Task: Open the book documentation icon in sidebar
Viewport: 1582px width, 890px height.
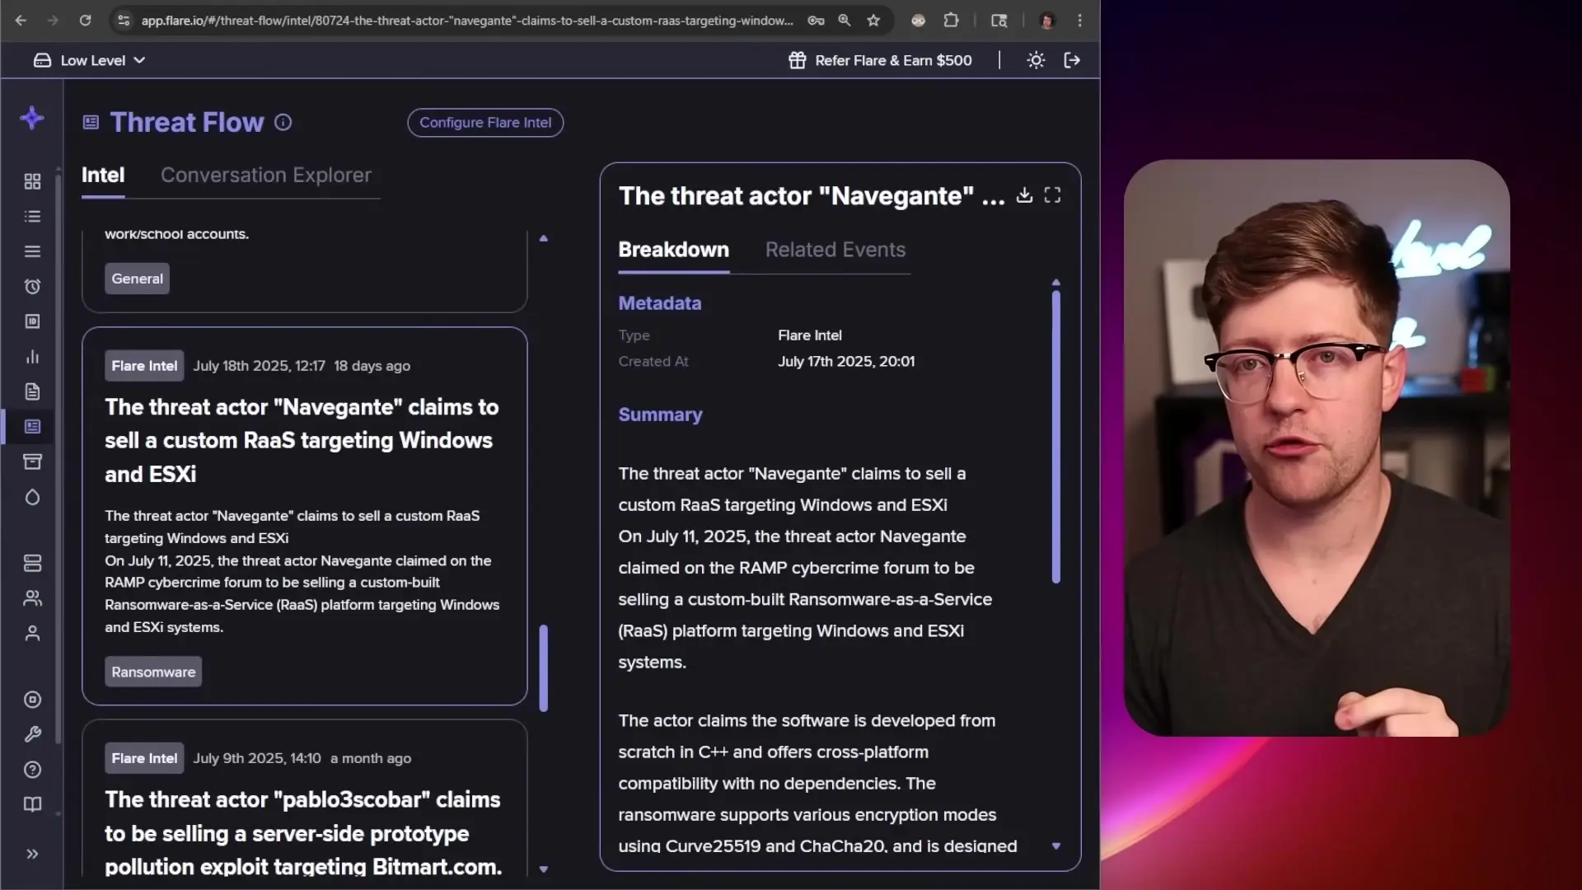Action: 32,804
